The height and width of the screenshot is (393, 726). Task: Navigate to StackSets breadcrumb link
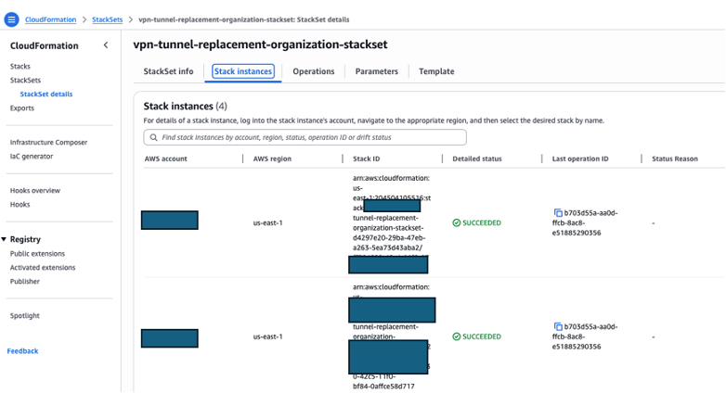tap(108, 19)
